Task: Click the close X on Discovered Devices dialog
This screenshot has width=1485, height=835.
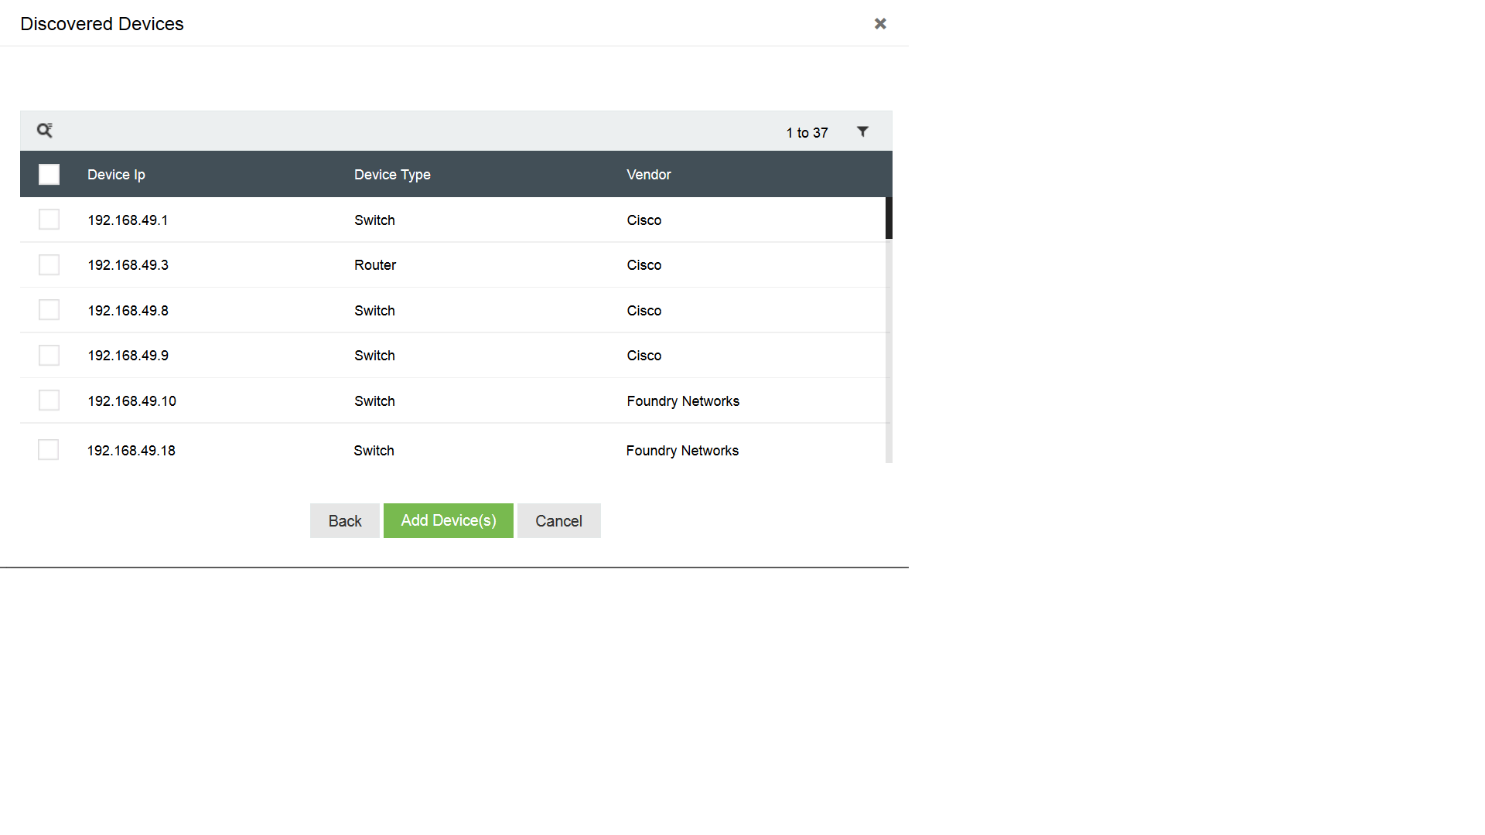Action: pyautogui.click(x=880, y=23)
